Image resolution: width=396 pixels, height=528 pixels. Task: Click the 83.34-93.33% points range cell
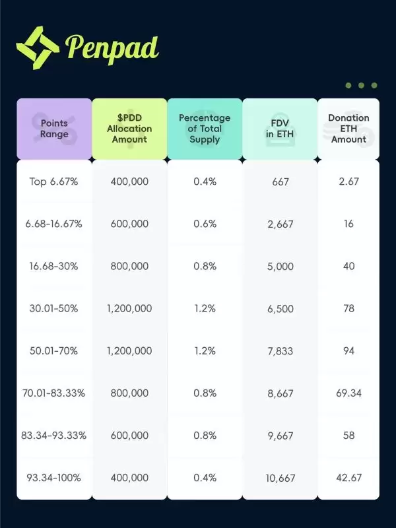(x=54, y=435)
